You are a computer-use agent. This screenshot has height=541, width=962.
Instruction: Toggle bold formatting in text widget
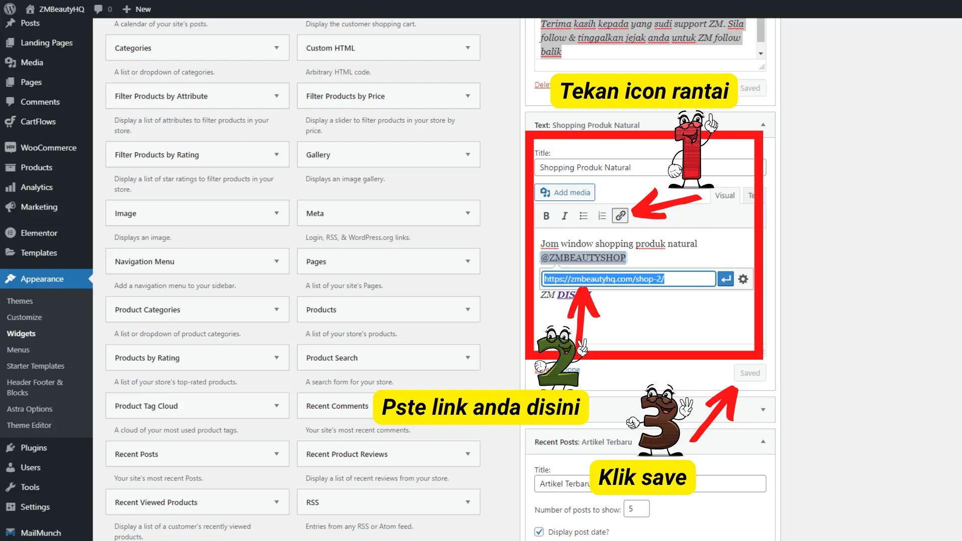546,215
